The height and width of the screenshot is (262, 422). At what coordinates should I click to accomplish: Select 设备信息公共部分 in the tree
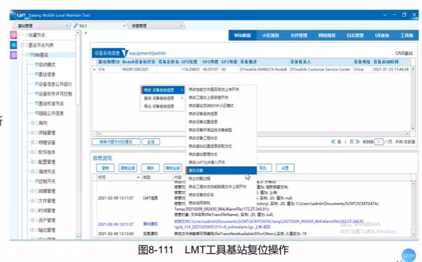coord(55,84)
